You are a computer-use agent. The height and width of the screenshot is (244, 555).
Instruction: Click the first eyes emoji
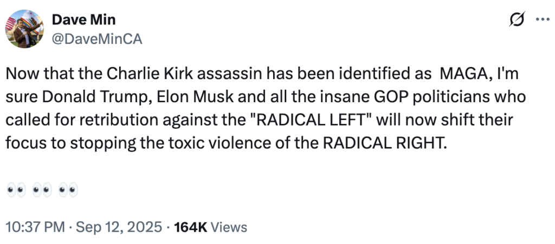click(x=16, y=190)
